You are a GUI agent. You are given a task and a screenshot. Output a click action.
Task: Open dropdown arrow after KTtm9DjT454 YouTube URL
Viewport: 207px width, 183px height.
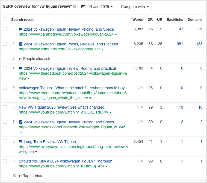tap(107, 166)
